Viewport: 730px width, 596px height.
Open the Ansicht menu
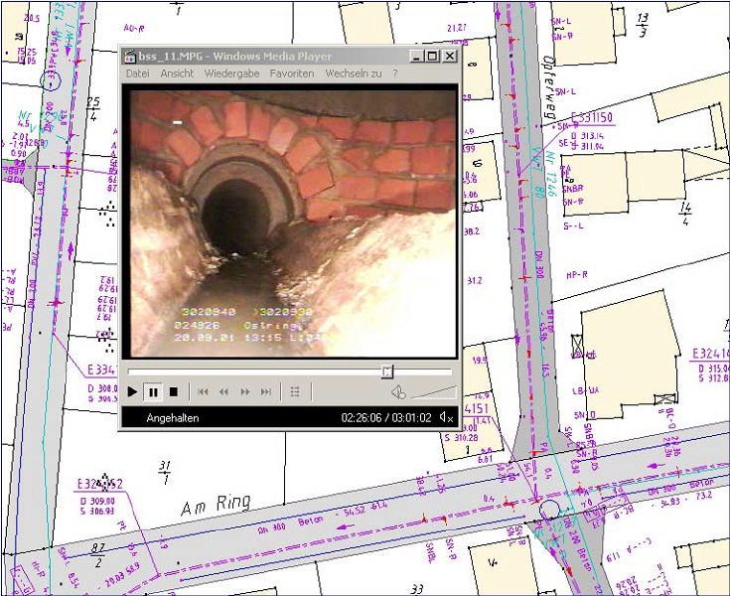click(177, 74)
